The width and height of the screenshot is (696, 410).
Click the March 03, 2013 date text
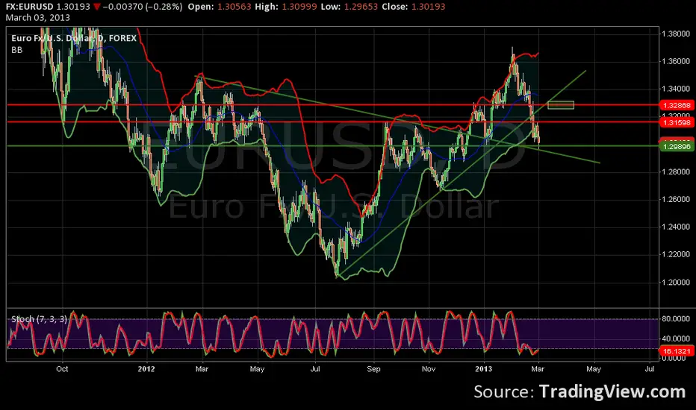(x=38, y=18)
